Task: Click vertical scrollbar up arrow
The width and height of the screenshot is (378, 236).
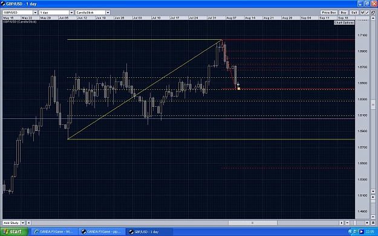Action: coord(373,18)
